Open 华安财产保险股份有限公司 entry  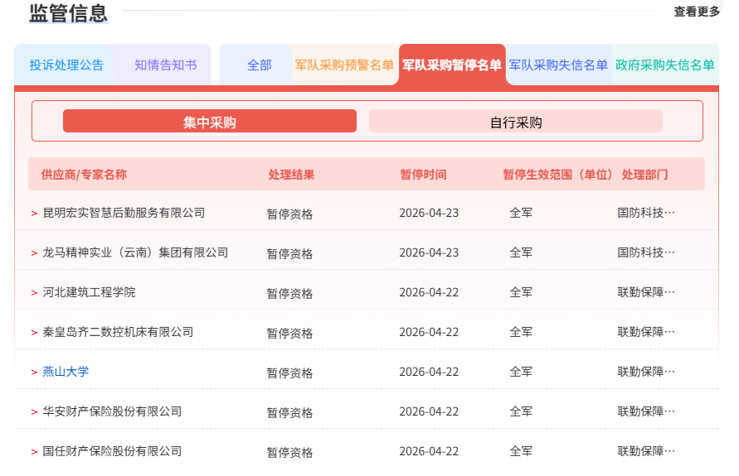tap(112, 411)
